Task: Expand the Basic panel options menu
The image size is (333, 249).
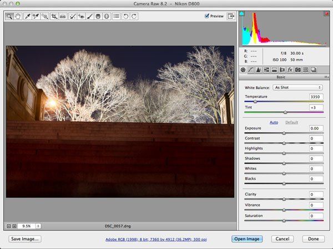Action: 326,77
